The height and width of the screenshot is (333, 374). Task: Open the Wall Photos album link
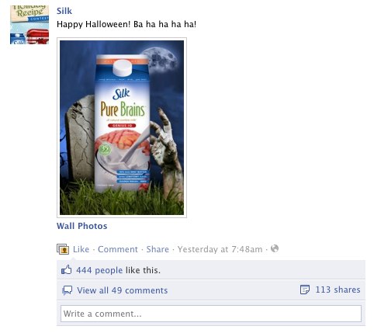point(82,226)
